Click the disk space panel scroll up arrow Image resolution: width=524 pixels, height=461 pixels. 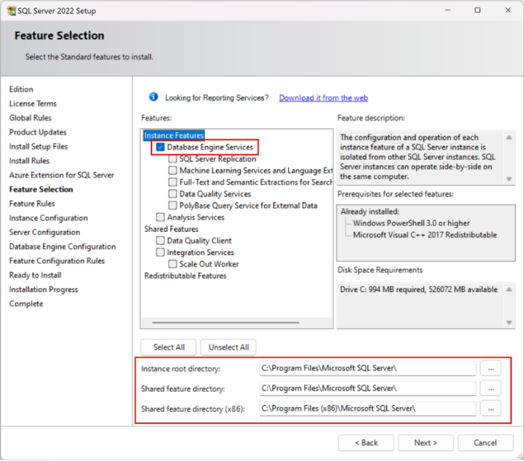point(509,289)
